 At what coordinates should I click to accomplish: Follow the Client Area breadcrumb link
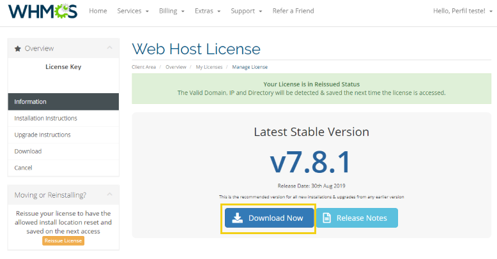(x=144, y=67)
